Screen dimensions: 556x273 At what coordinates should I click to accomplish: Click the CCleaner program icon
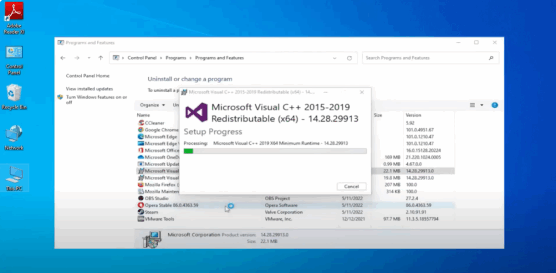coord(141,123)
